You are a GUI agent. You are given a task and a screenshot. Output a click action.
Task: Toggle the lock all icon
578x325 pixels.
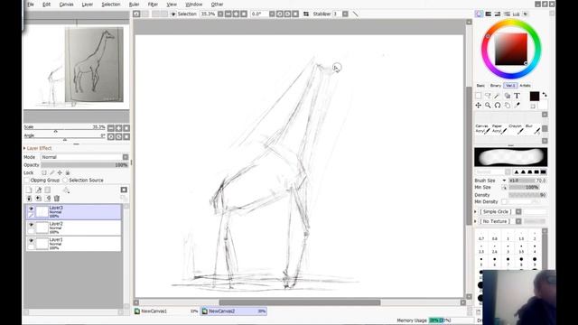tap(68, 172)
